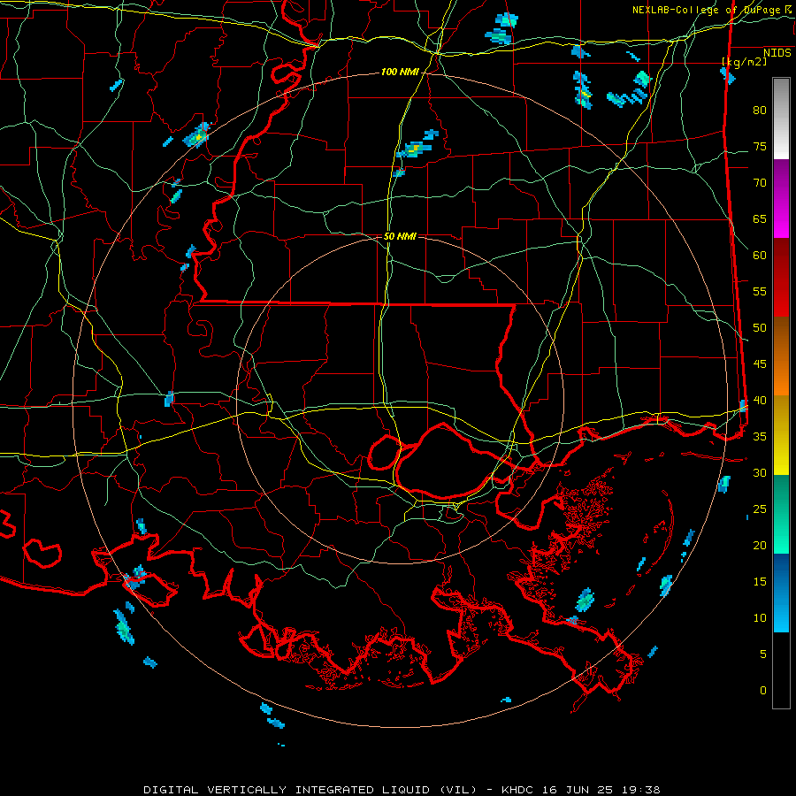796x796 pixels.
Task: Click the legend value 65
Action: click(x=760, y=218)
